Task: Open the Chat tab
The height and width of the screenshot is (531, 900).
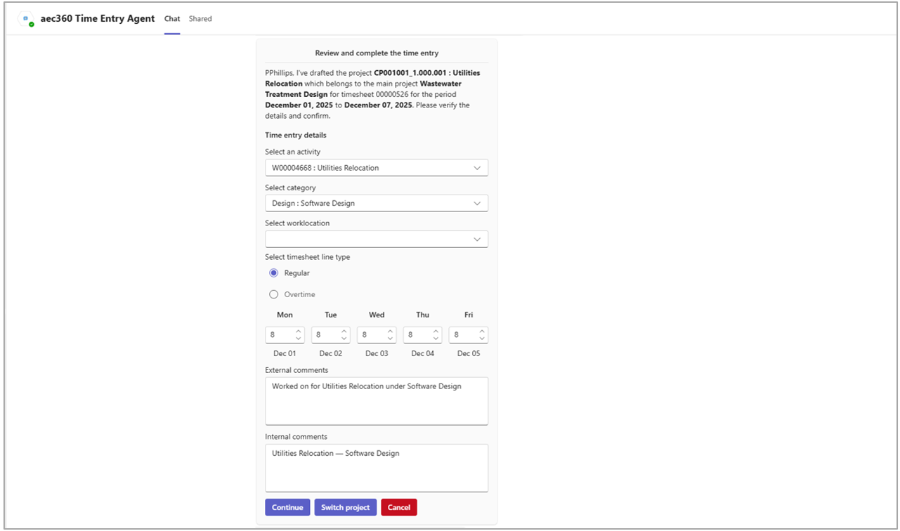Action: pos(172,19)
